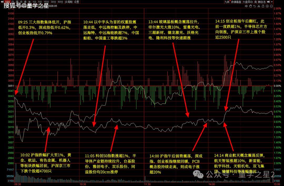The height and width of the screenshot is (186, 284).
Task: Toggle the chart lock icon
Action: (x=263, y=6)
